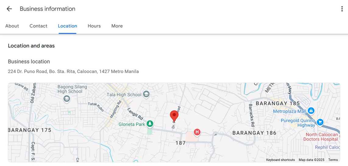Click the Glorieta Park tree icon

click(x=150, y=124)
